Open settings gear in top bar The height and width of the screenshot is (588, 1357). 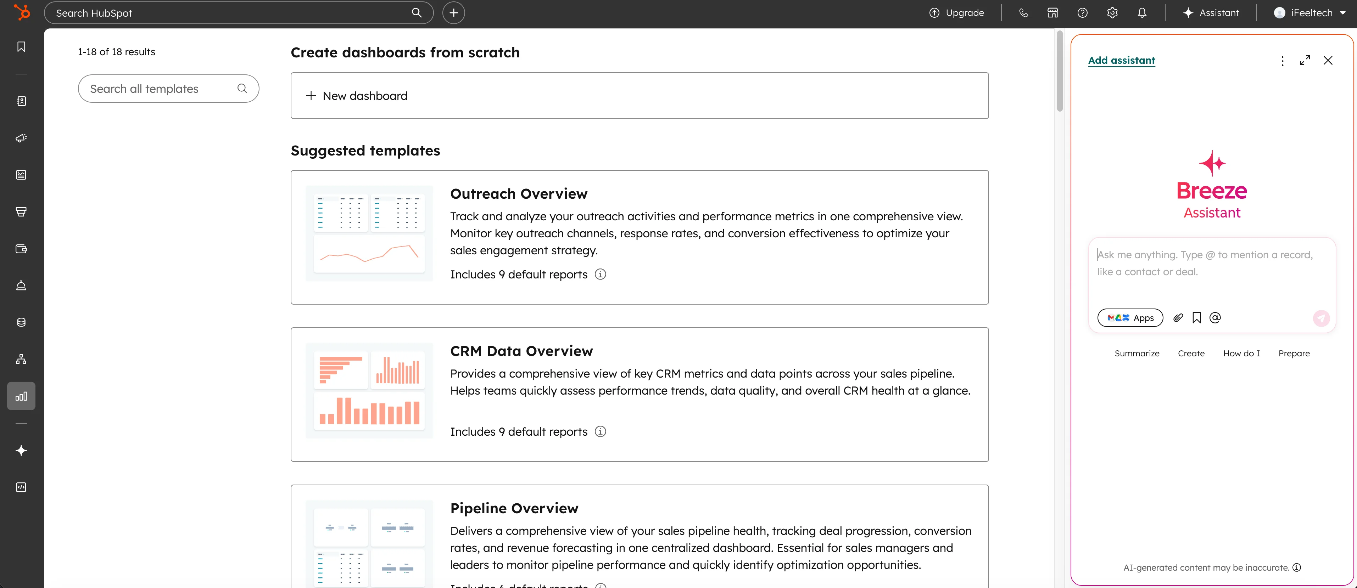[1112, 13]
